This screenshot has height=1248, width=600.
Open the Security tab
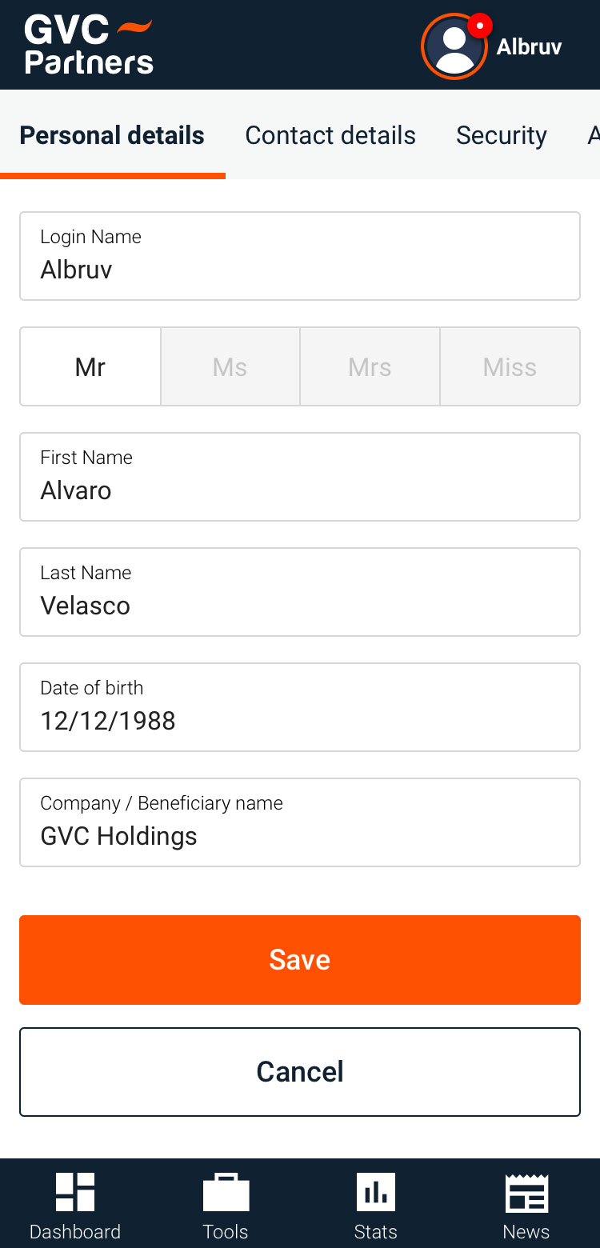[502, 135]
